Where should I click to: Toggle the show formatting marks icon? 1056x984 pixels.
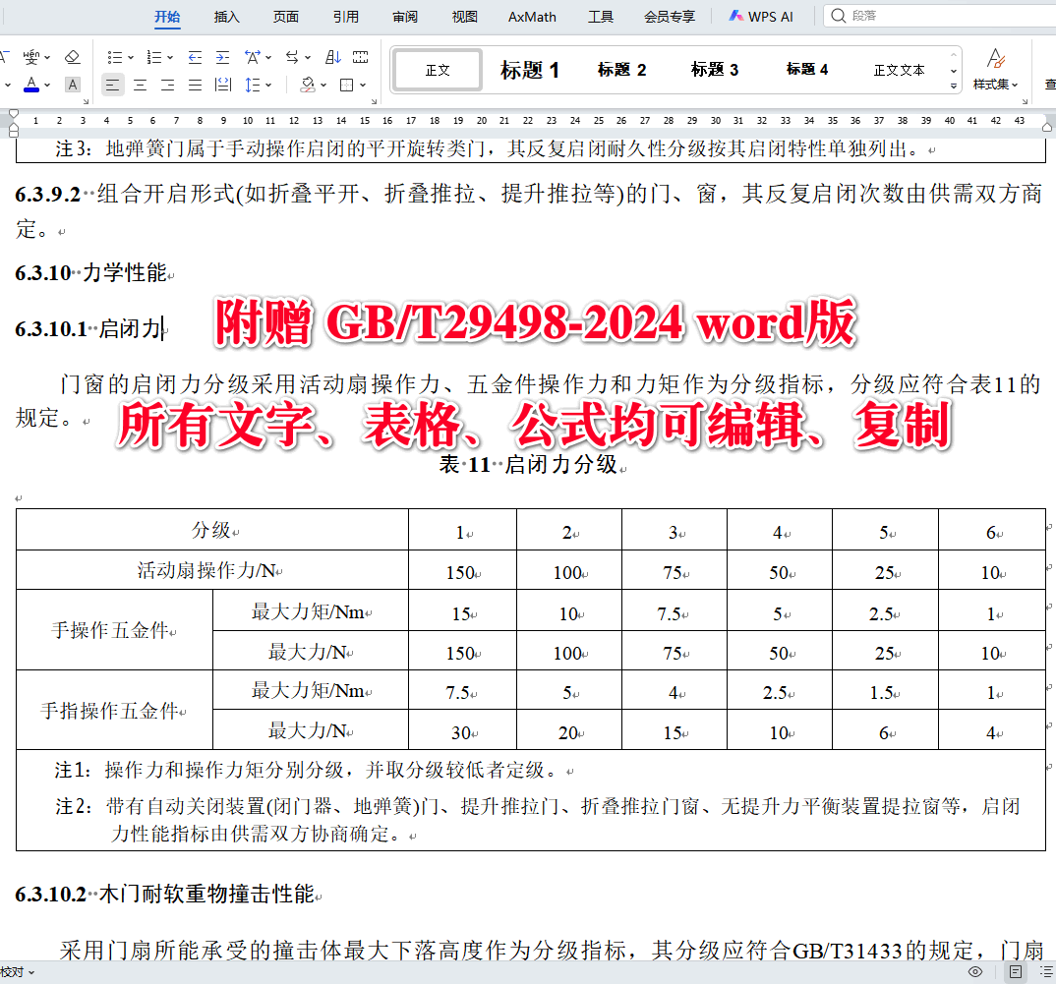360,57
